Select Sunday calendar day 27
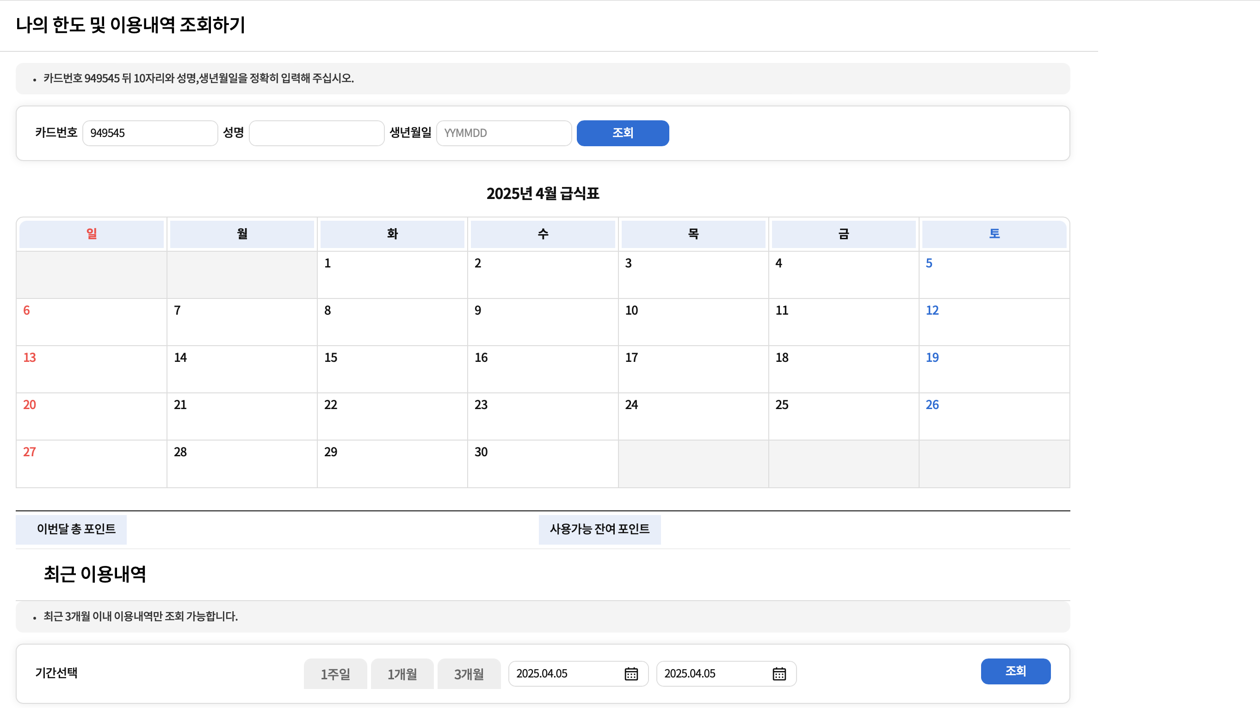The width and height of the screenshot is (1260, 708). [92, 464]
